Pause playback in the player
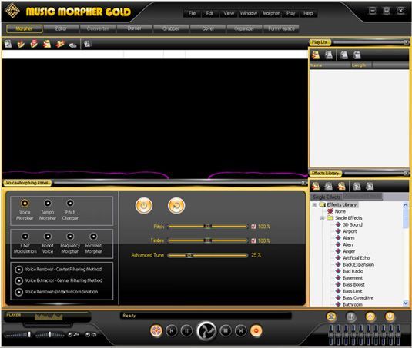This screenshot has height=348, width=412. point(186,331)
